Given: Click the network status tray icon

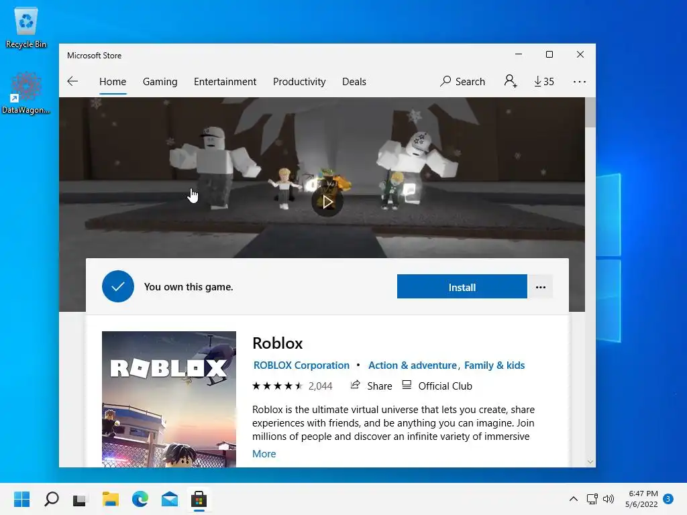Looking at the screenshot, I should click(592, 499).
